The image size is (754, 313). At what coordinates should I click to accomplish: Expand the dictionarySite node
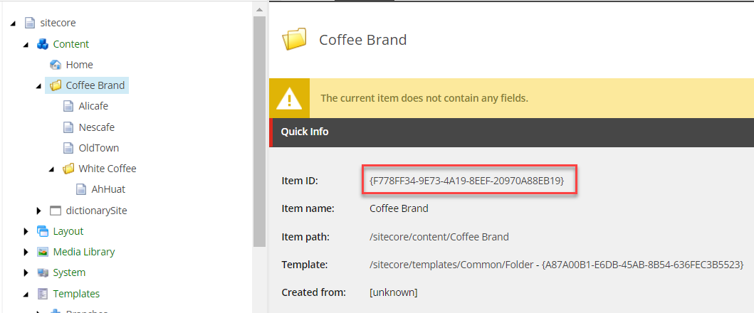coord(38,211)
